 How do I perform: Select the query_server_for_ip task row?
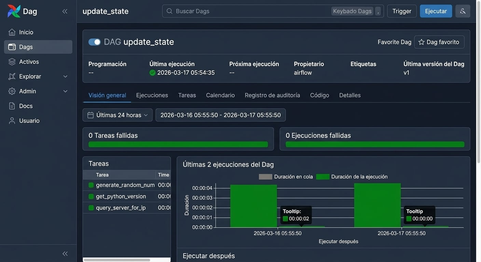tap(127, 208)
